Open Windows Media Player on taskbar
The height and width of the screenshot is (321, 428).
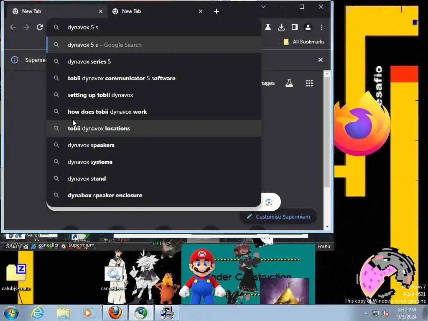pos(88,313)
